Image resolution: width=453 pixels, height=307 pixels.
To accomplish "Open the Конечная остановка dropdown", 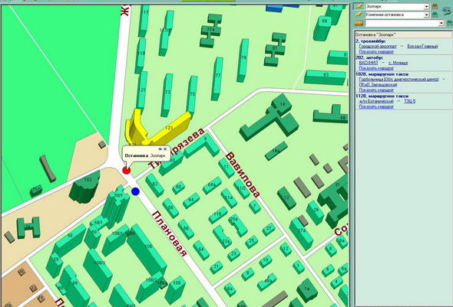I will (426, 15).
